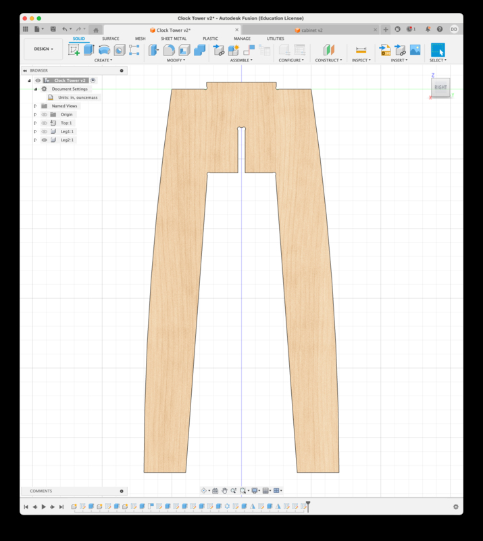Viewport: 483px width, 541px height.
Task: Click the RIGHT face of ViewCube
Action: pyautogui.click(x=440, y=87)
